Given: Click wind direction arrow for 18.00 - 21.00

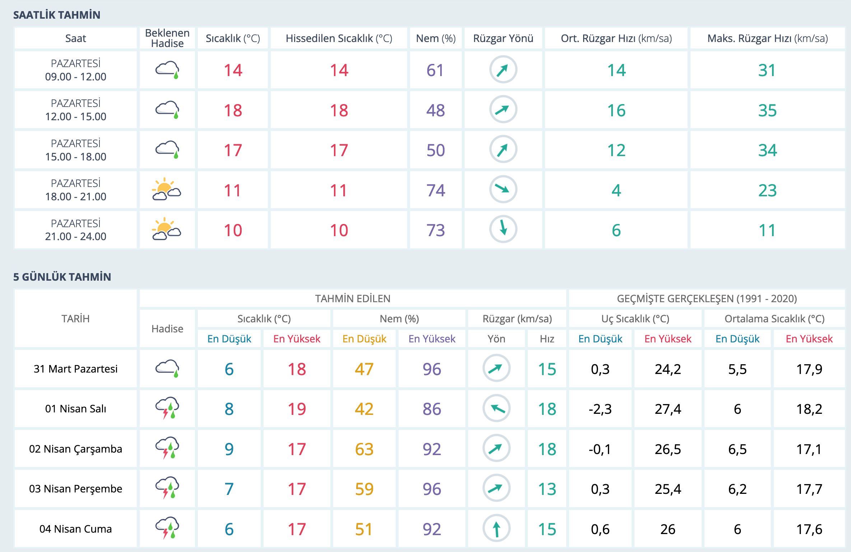Looking at the screenshot, I should coord(503,189).
